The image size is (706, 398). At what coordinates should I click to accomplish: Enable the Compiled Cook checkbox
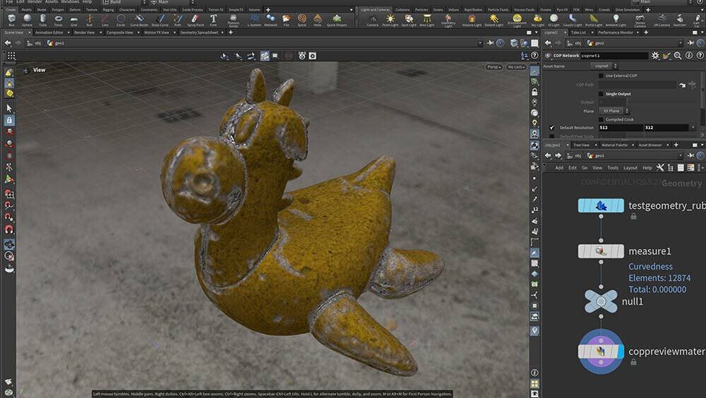[x=601, y=119]
